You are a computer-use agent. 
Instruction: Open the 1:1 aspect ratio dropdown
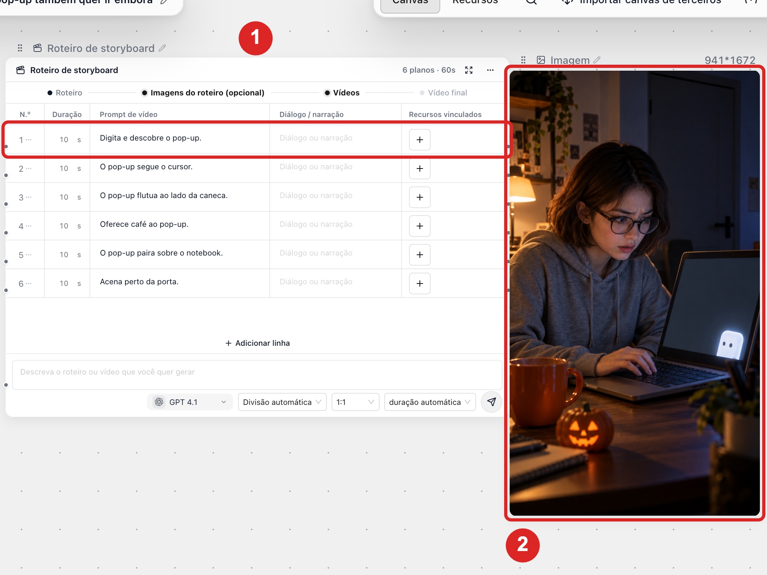[355, 402]
